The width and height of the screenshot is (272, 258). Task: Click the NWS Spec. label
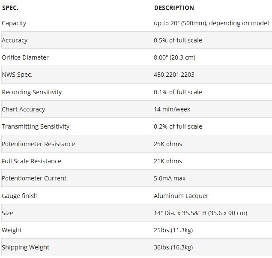[x=17, y=75]
